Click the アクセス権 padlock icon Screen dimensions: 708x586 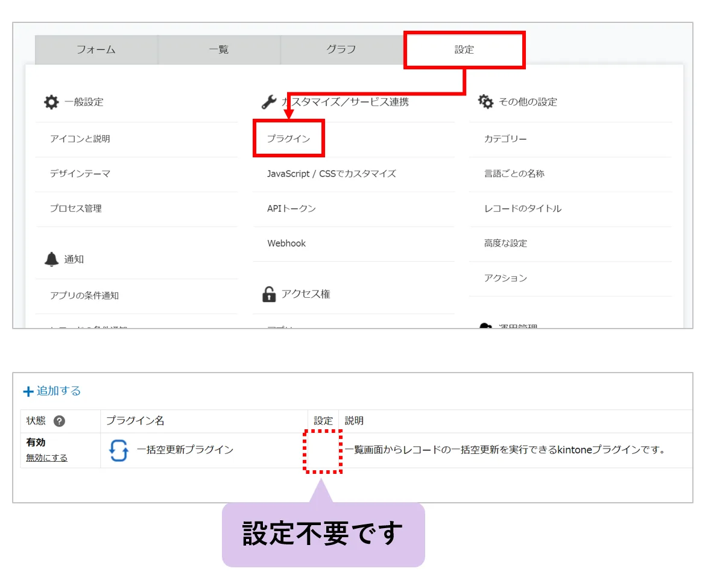pyautogui.click(x=269, y=294)
